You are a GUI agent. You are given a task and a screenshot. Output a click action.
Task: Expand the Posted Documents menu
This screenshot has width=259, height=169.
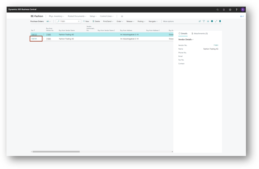[77, 16]
